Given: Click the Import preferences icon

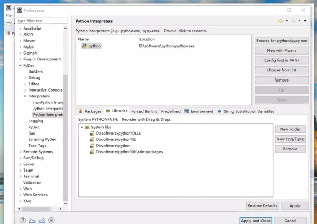Looking at the screenshot, I should coord(32,220).
